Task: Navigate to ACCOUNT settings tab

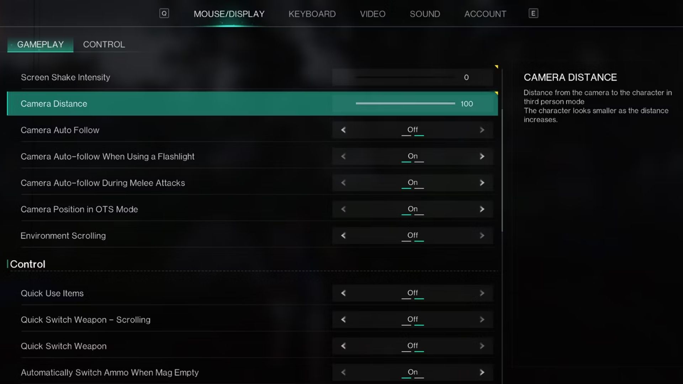Action: (x=485, y=14)
